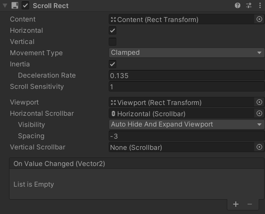
Task: Add a new On Value Changed listener
Action: pyautogui.click(x=236, y=204)
